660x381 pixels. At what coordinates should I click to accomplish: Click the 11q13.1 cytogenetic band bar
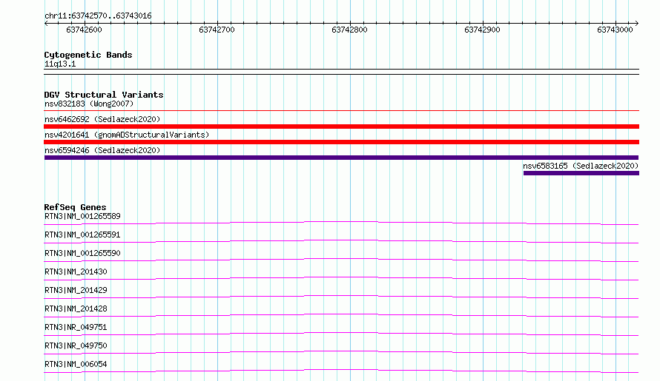point(341,72)
